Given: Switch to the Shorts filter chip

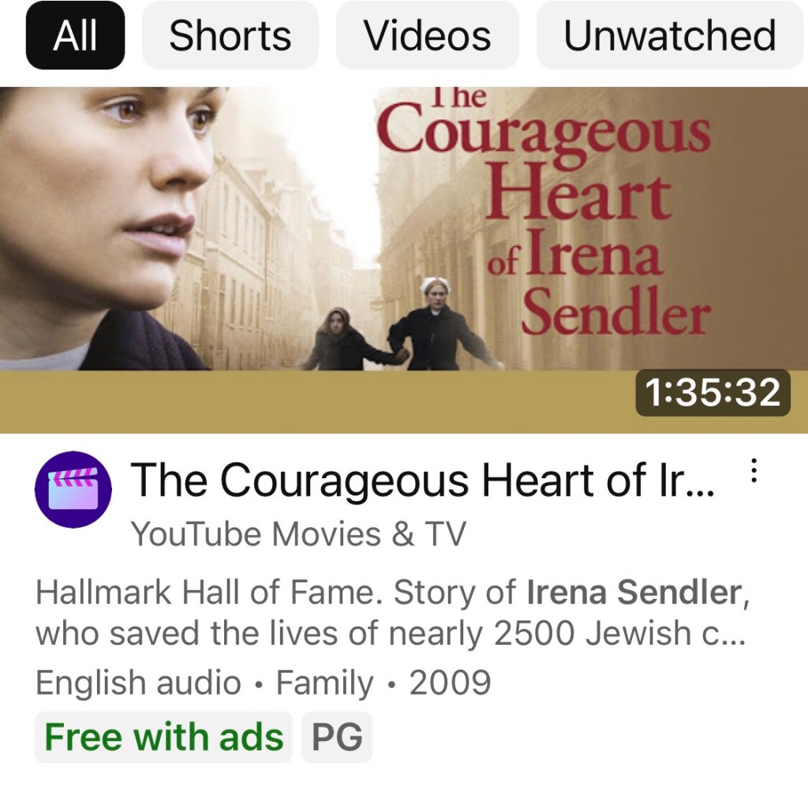Looking at the screenshot, I should [x=230, y=35].
